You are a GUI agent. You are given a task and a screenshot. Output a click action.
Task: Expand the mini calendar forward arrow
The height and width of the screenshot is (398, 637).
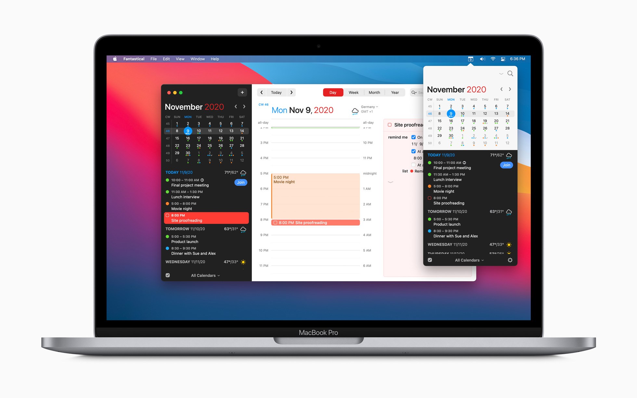pyautogui.click(x=513, y=89)
